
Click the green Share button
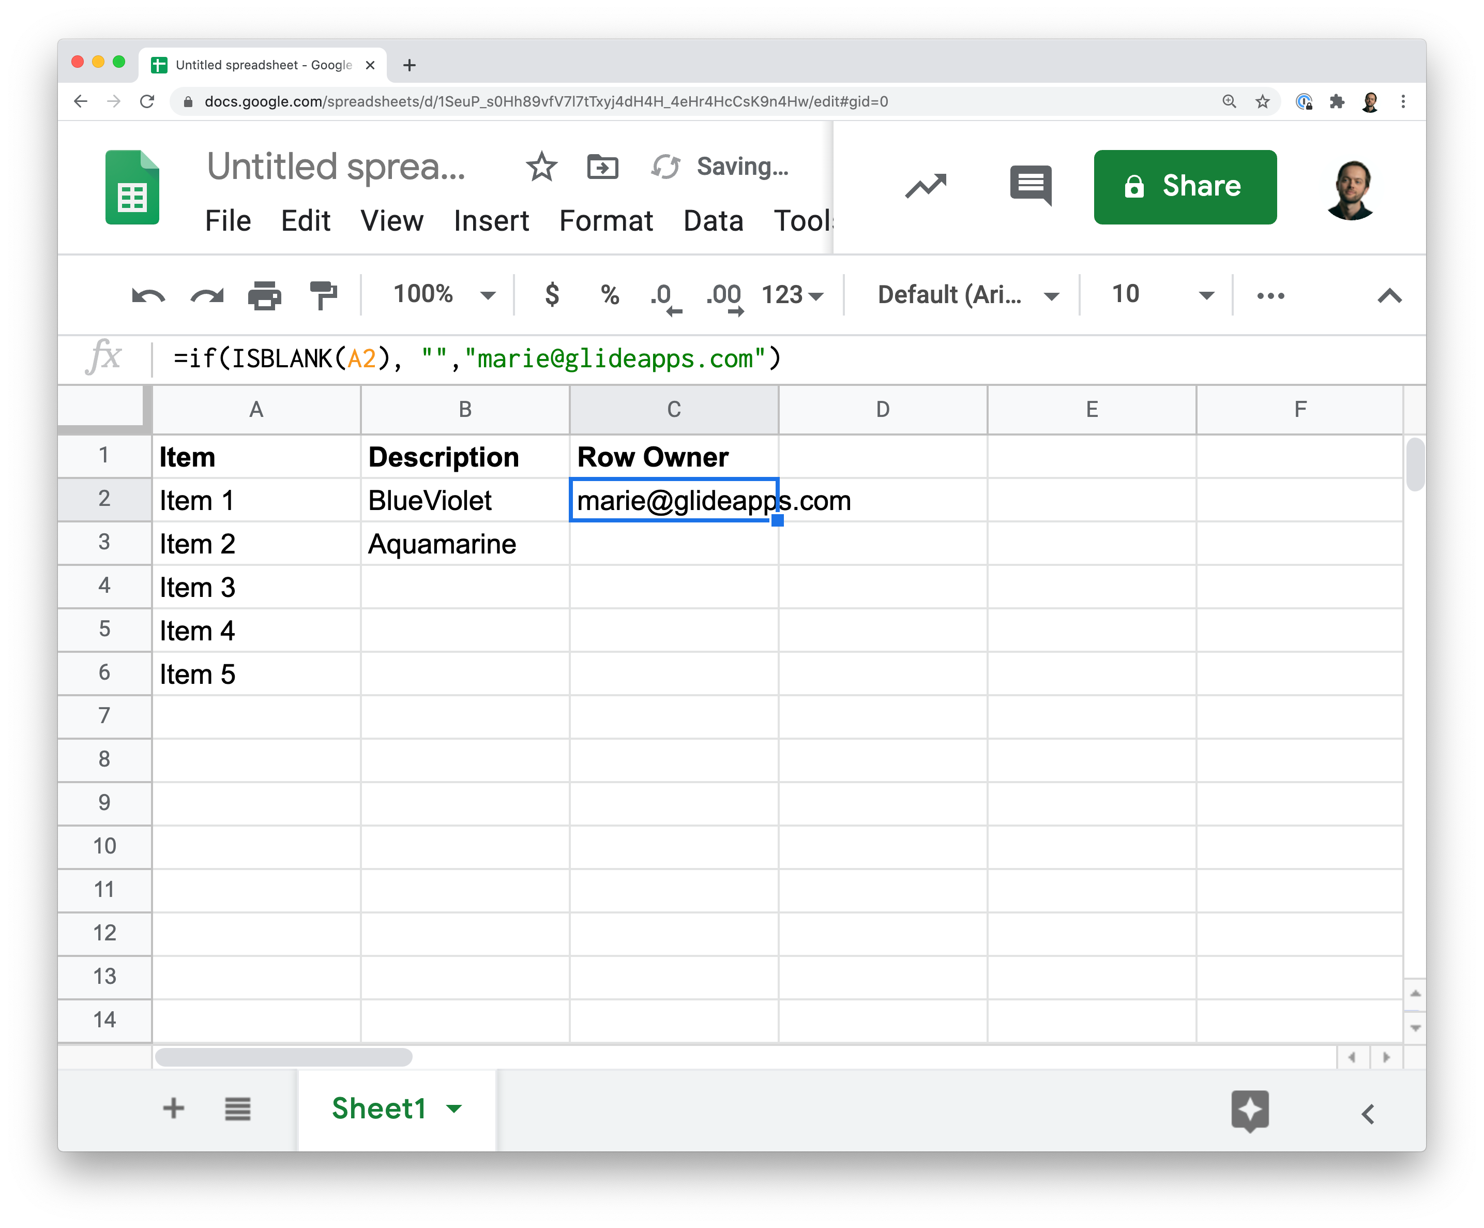pyautogui.click(x=1185, y=187)
